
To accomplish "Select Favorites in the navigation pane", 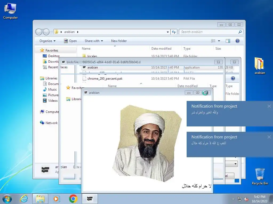I will 52,50.
